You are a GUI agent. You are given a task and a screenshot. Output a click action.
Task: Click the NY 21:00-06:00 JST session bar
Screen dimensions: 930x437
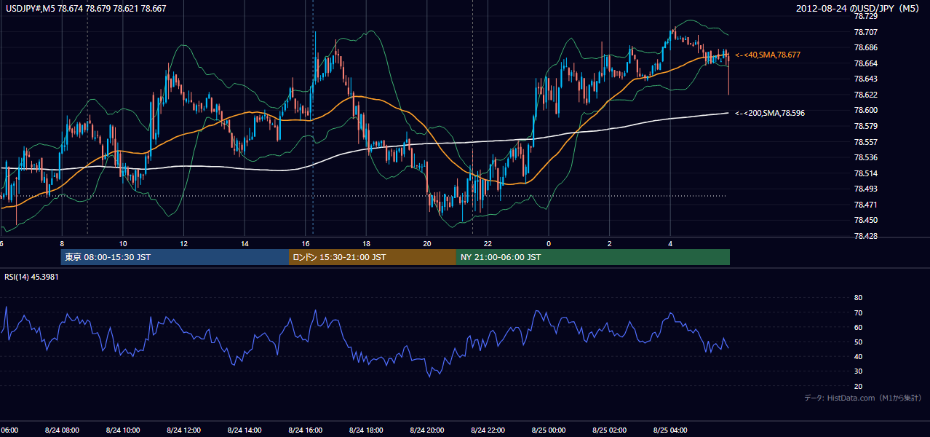coord(593,257)
